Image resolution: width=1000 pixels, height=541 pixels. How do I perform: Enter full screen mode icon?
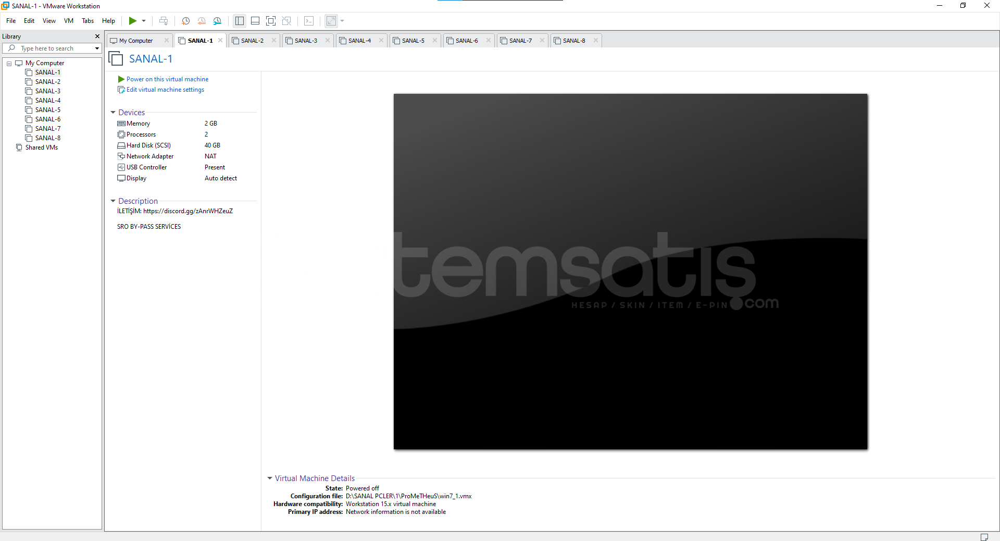click(x=271, y=21)
